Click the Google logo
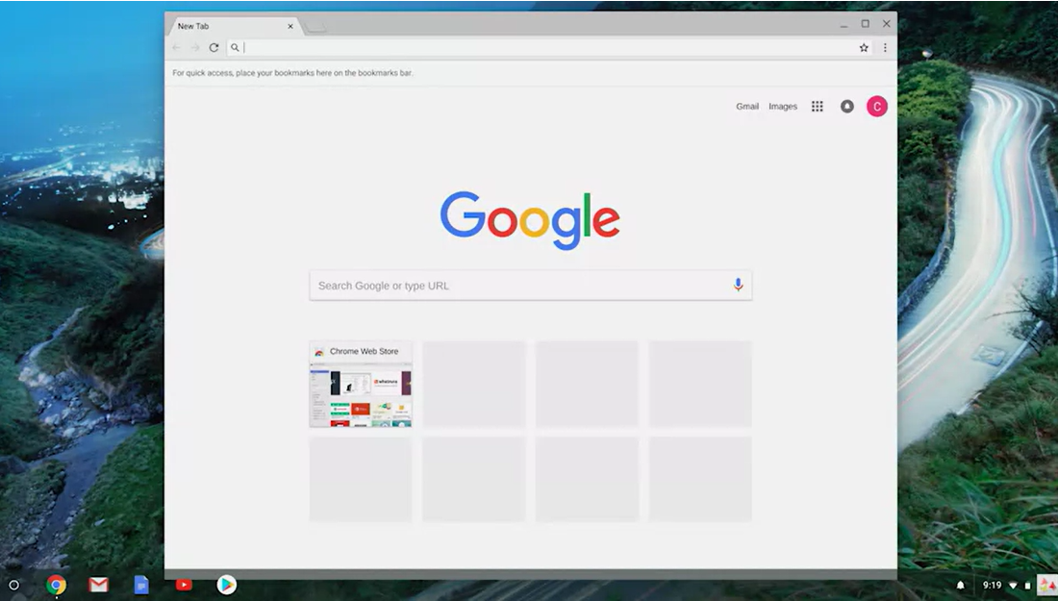Image resolution: width=1058 pixels, height=601 pixels. click(530, 220)
